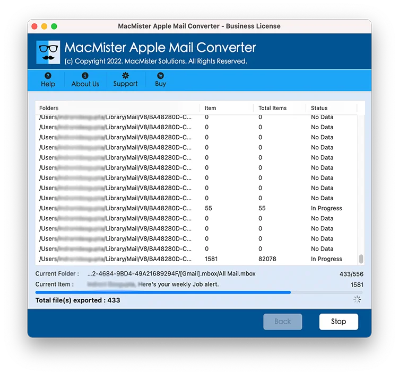This screenshot has height=375, width=399.
Task: Click the loading spinner icon
Action: [357, 299]
